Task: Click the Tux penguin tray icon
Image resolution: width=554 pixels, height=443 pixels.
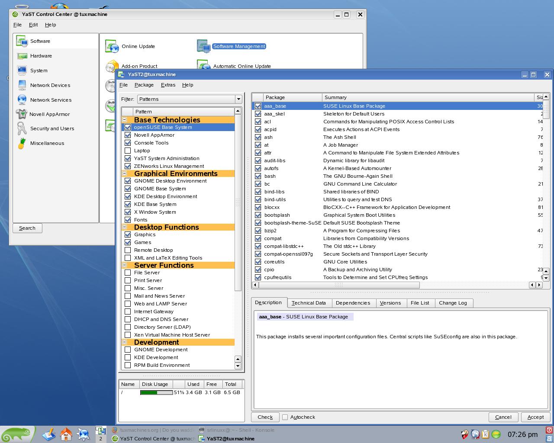Action: (x=465, y=434)
